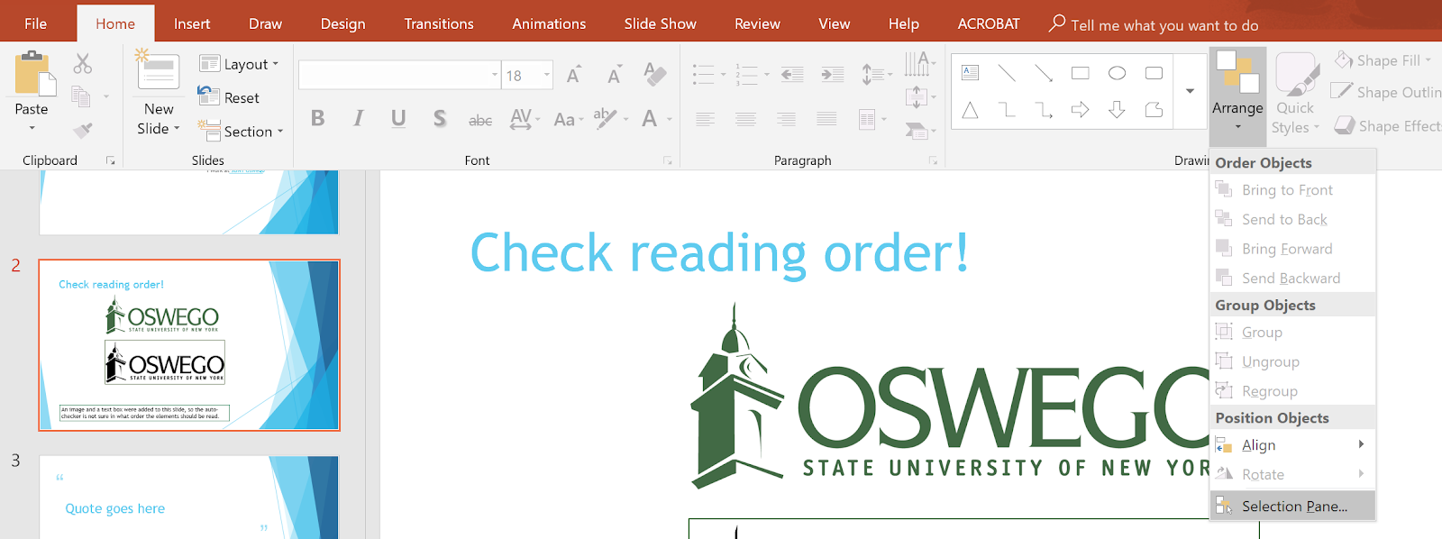1442x539 pixels.
Task: Select the Isosceles Triangle shape
Action: coord(970,110)
